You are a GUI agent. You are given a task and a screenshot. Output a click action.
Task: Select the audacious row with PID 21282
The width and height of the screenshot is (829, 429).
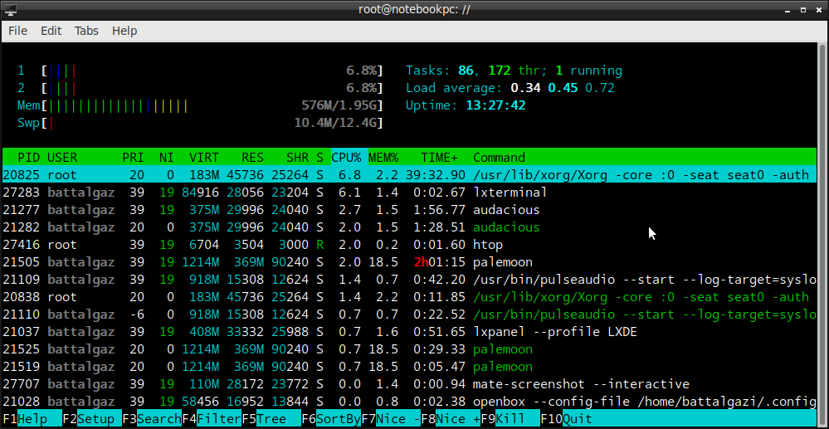tap(409, 227)
